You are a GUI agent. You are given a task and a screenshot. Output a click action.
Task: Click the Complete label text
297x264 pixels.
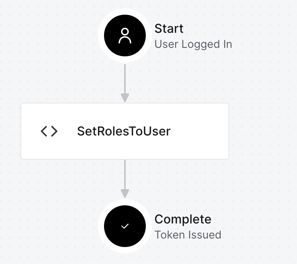coord(183,219)
